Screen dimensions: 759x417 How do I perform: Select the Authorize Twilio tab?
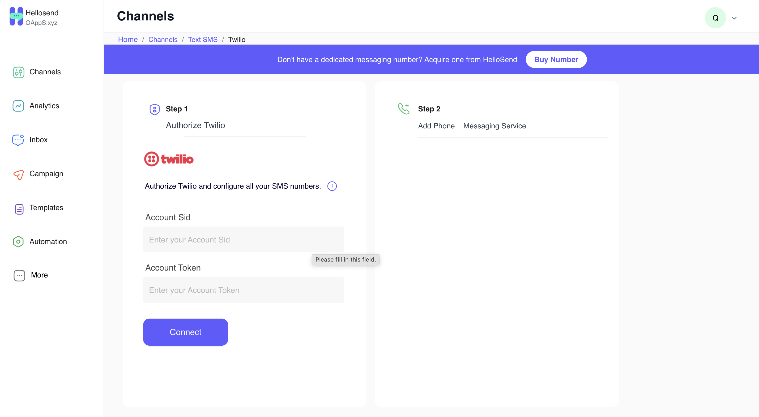pyautogui.click(x=195, y=125)
